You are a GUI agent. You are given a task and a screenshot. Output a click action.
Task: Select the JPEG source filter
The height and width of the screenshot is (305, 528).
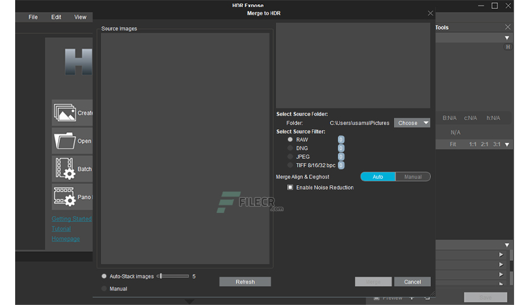[x=290, y=156]
